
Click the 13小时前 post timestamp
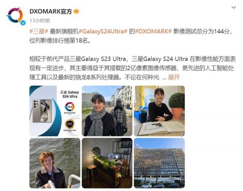pos(40,21)
